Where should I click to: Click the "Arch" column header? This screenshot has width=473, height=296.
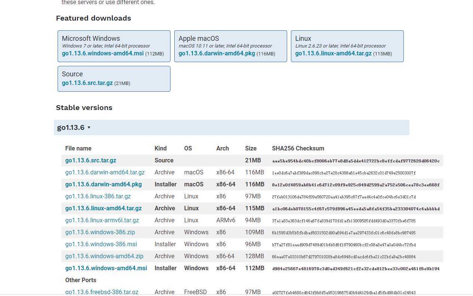(x=222, y=149)
